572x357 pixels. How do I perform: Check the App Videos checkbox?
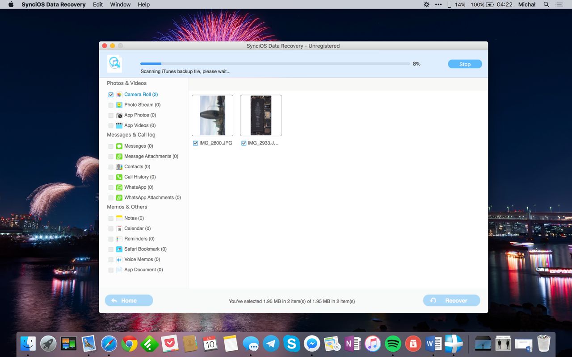pyautogui.click(x=111, y=125)
